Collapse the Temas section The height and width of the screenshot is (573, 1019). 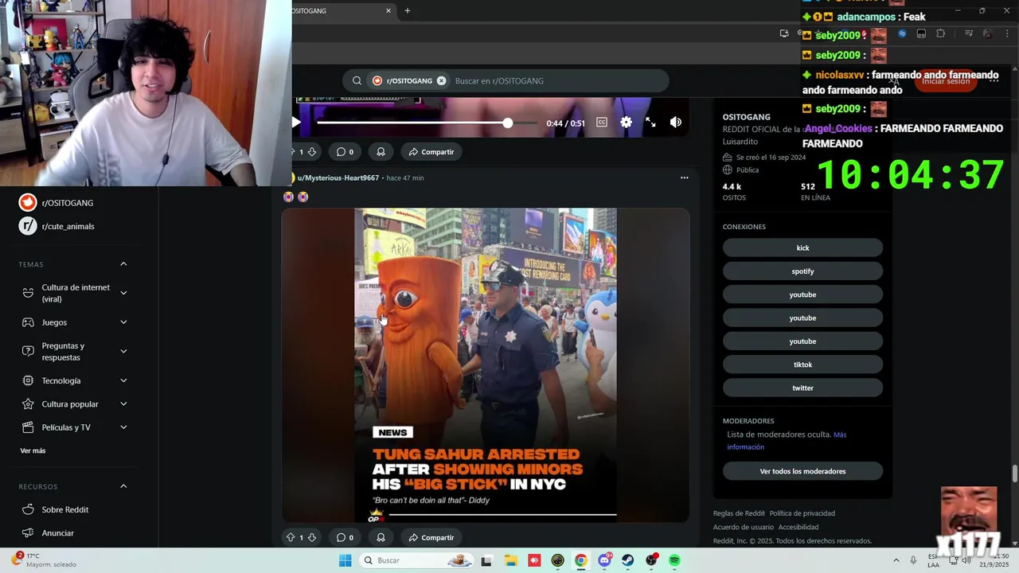point(123,264)
